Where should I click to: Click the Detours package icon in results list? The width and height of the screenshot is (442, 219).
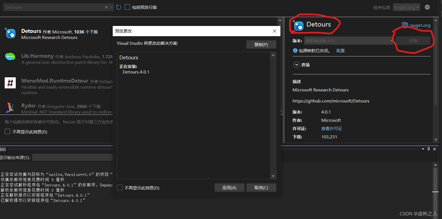click(10, 33)
